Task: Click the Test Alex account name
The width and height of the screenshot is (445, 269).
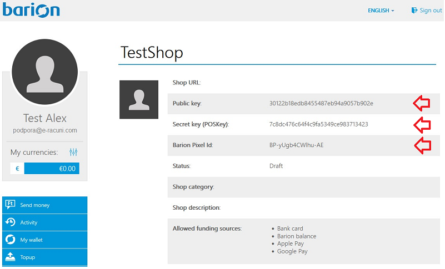Action: click(x=45, y=118)
